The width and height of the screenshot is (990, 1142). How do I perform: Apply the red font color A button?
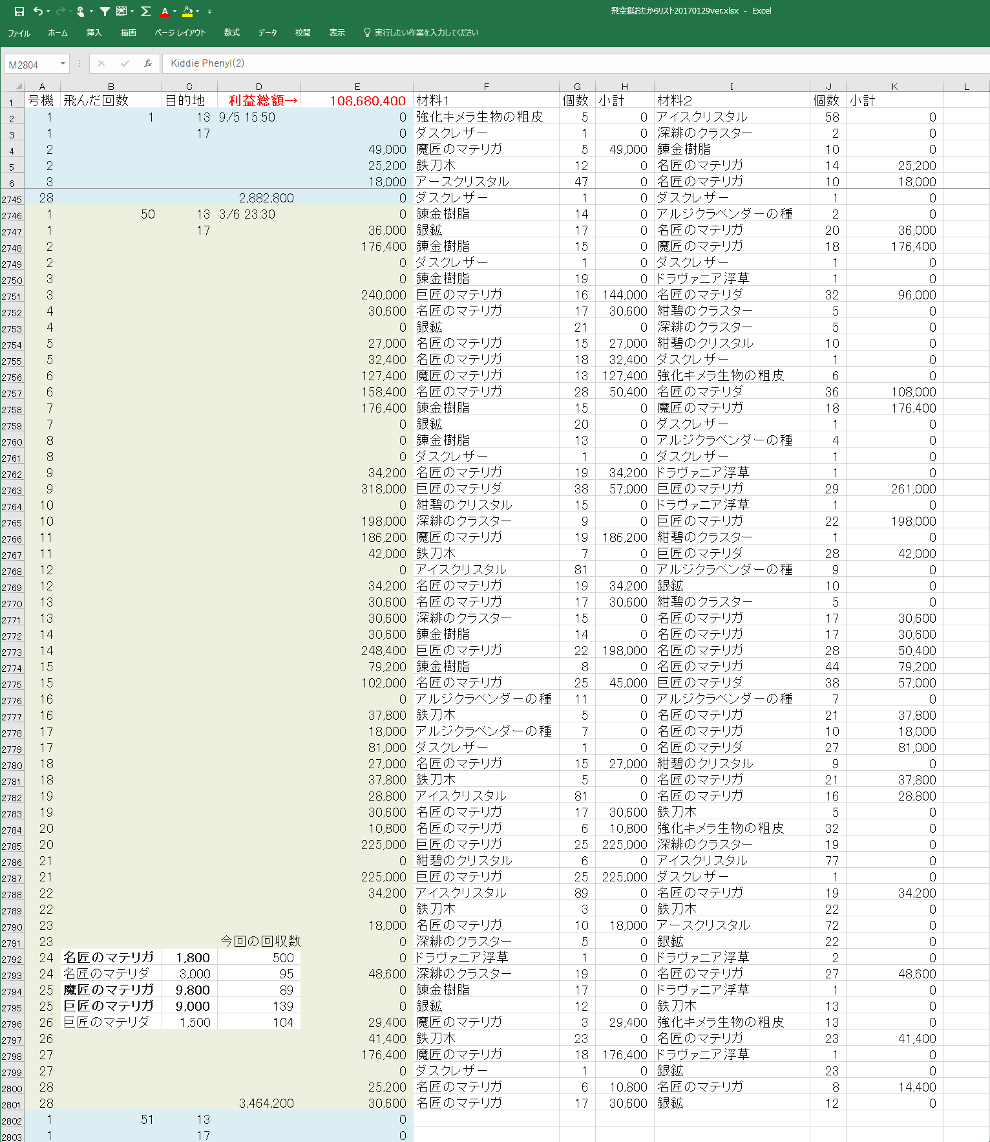(x=165, y=11)
